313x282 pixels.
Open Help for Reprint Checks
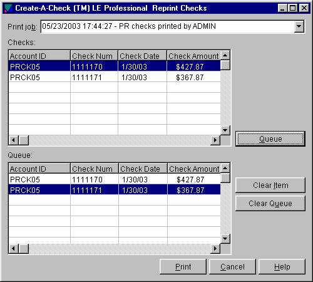pos(282,267)
